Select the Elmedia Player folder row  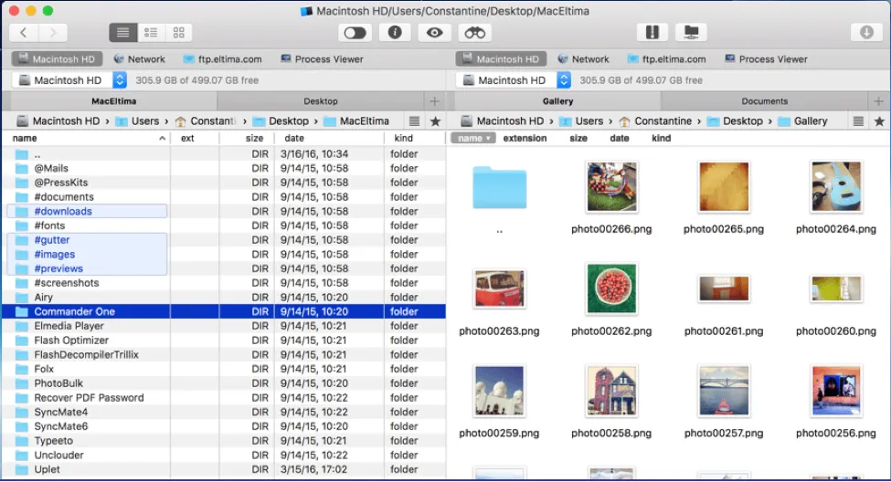point(69,326)
